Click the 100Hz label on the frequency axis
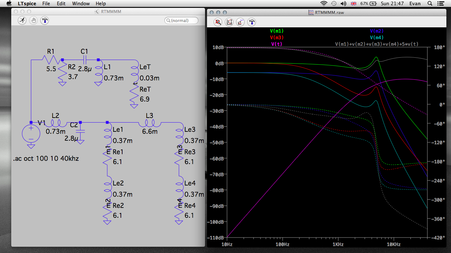451x253 pixels. pyautogui.click(x=283, y=244)
